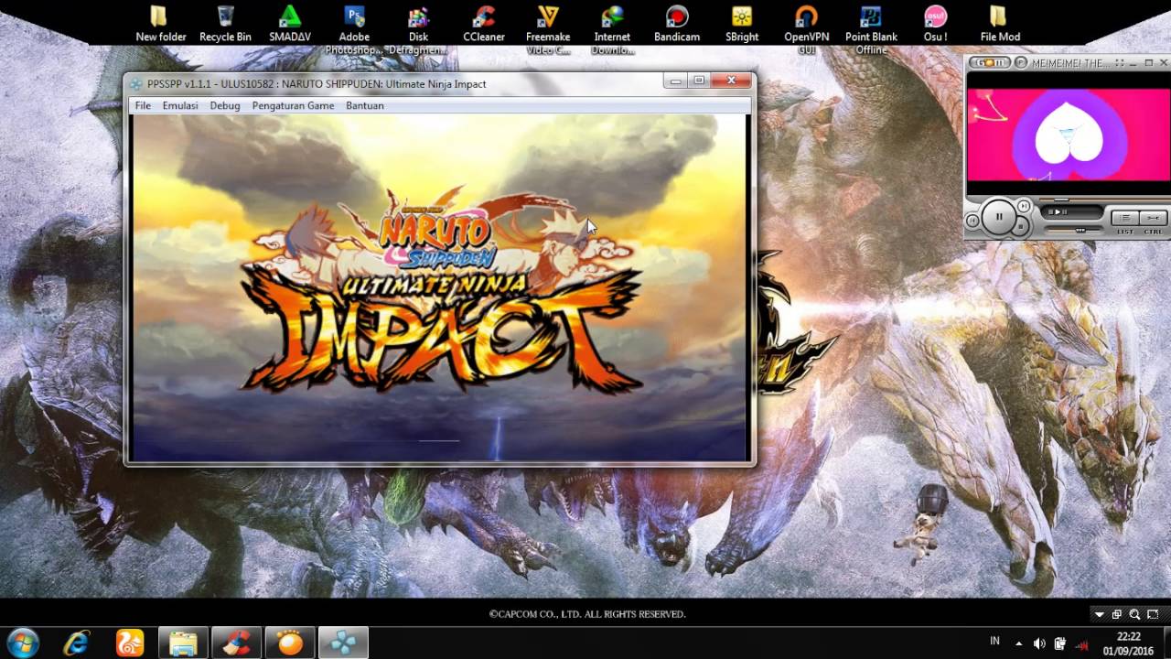Image resolution: width=1171 pixels, height=659 pixels.
Task: Switch to the orange ball taskbar app
Action: coord(291,643)
